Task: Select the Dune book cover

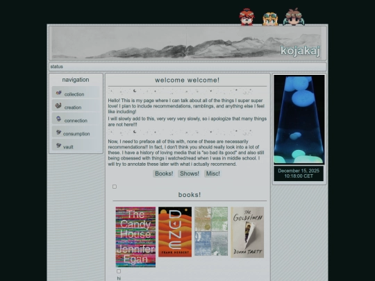Action: (x=175, y=232)
